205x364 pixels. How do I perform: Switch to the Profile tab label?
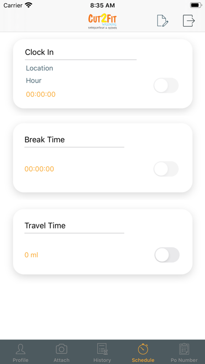(x=20, y=360)
